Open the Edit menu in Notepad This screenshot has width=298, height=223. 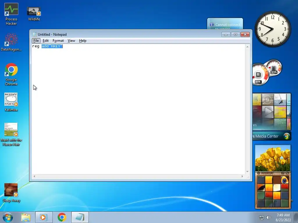coord(46,41)
